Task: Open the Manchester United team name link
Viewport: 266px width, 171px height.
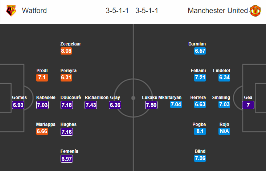Action: click(218, 11)
